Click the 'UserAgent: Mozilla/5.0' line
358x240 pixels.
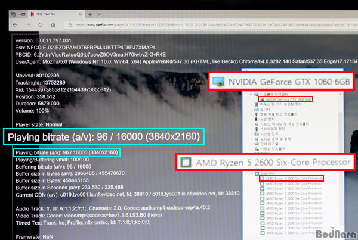[186, 61]
